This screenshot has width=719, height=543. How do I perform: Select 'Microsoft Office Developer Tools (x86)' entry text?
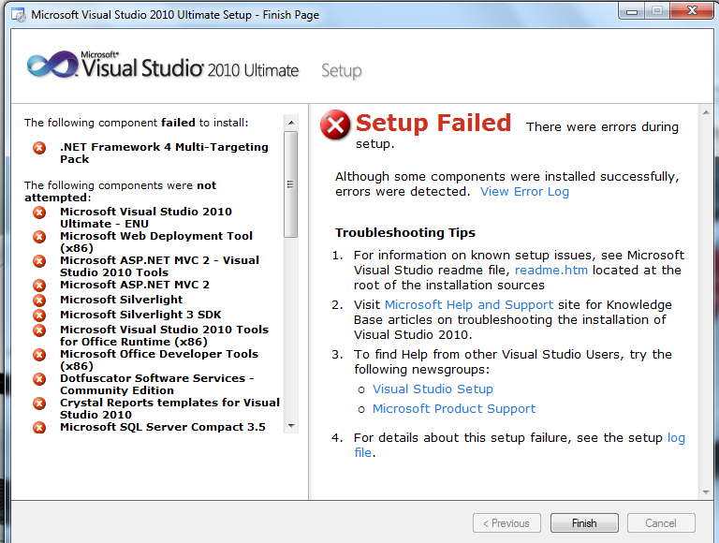159,360
